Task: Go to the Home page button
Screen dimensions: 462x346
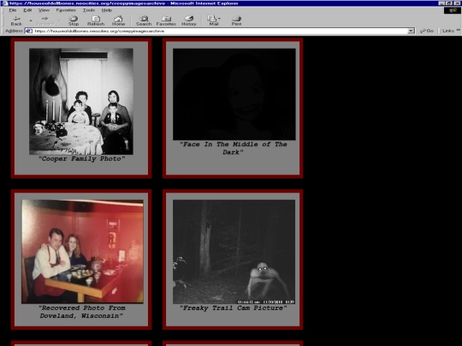Action: (x=118, y=21)
